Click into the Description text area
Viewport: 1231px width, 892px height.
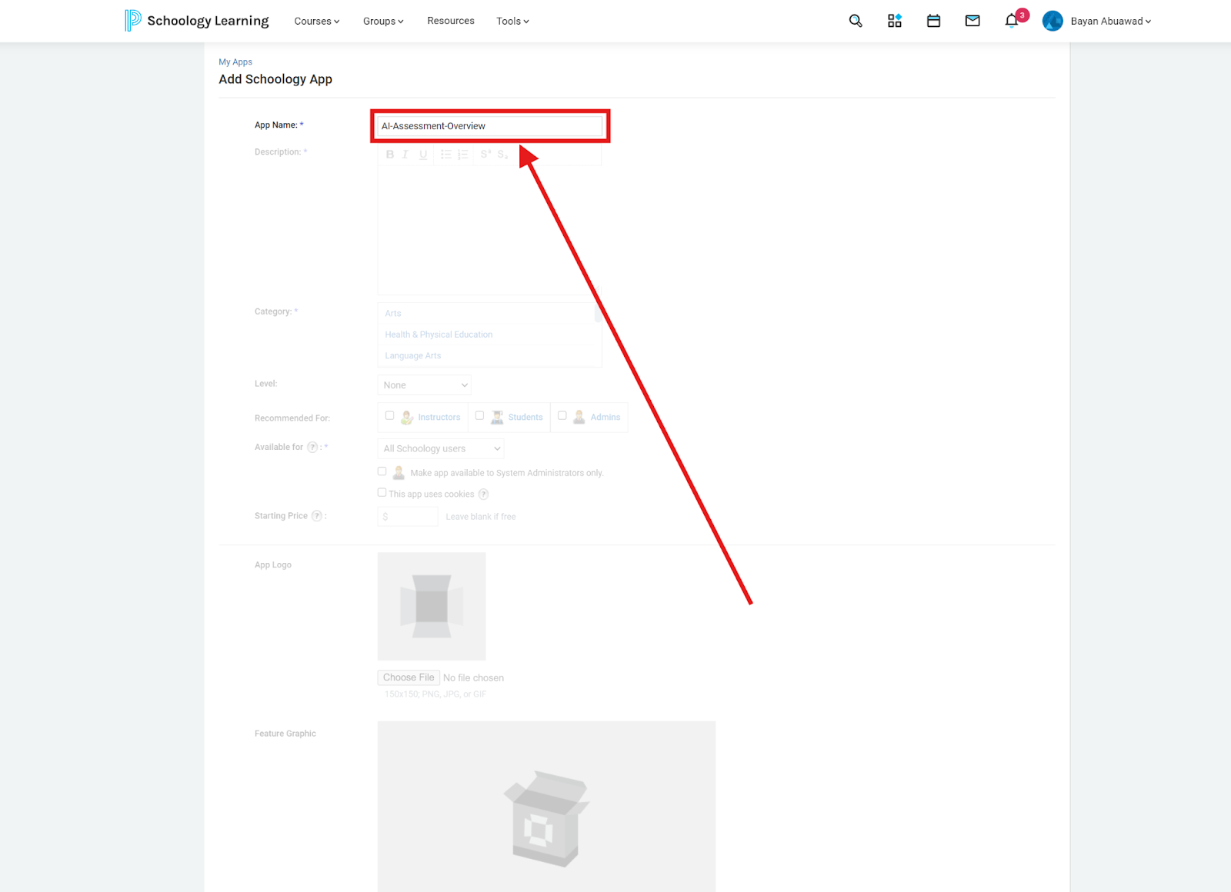[x=489, y=229]
